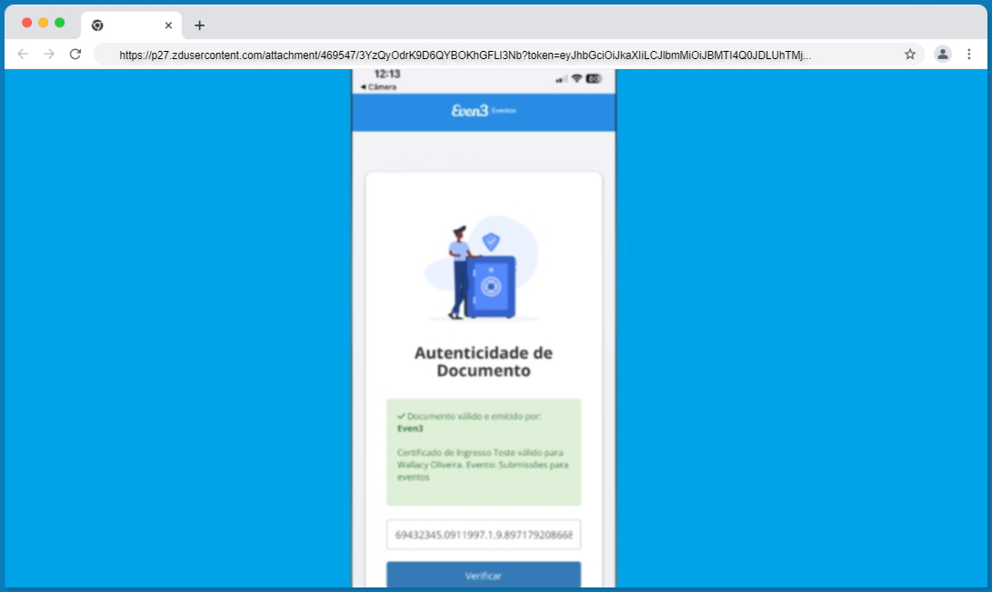This screenshot has height=592, width=992.
Task: Select the 'Autenticidade de Documento' heading
Action: [x=484, y=361]
